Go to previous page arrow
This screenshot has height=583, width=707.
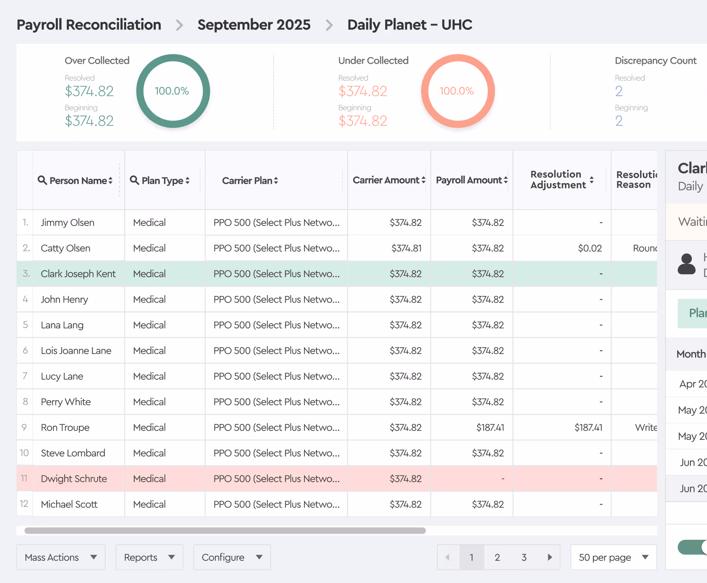pyautogui.click(x=448, y=557)
